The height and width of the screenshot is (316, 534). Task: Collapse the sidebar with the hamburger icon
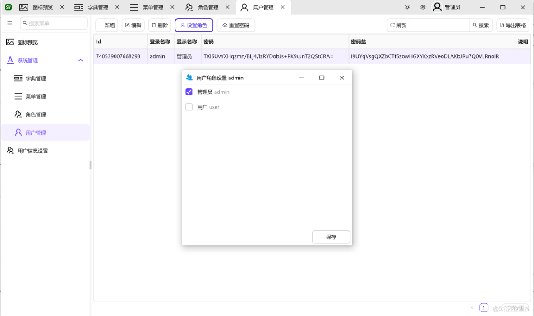[9, 23]
